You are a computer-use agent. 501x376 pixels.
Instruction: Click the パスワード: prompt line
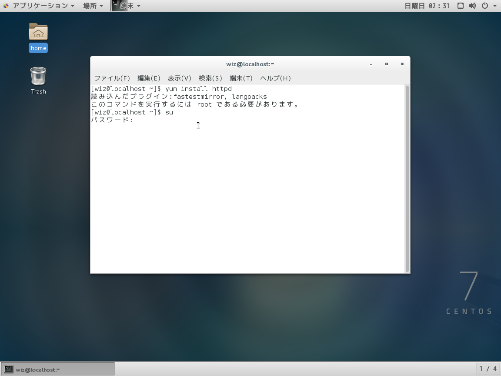(x=112, y=120)
